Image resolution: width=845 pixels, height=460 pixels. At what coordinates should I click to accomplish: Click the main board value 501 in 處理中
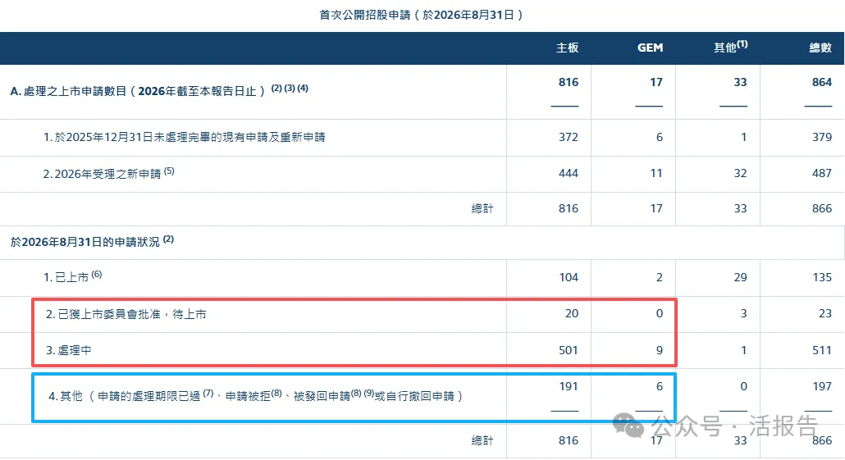pos(568,350)
